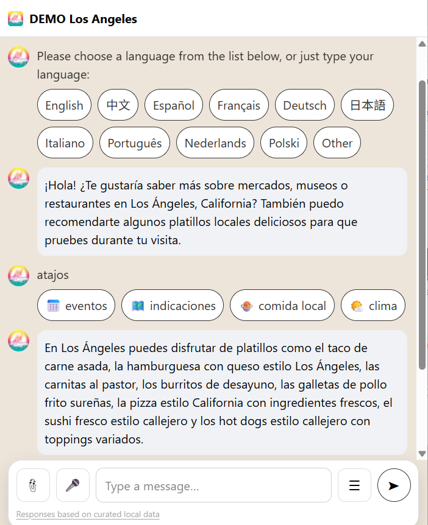This screenshot has height=525, width=428.
Task: Choose the 日本語 language chip
Action: pos(367,105)
